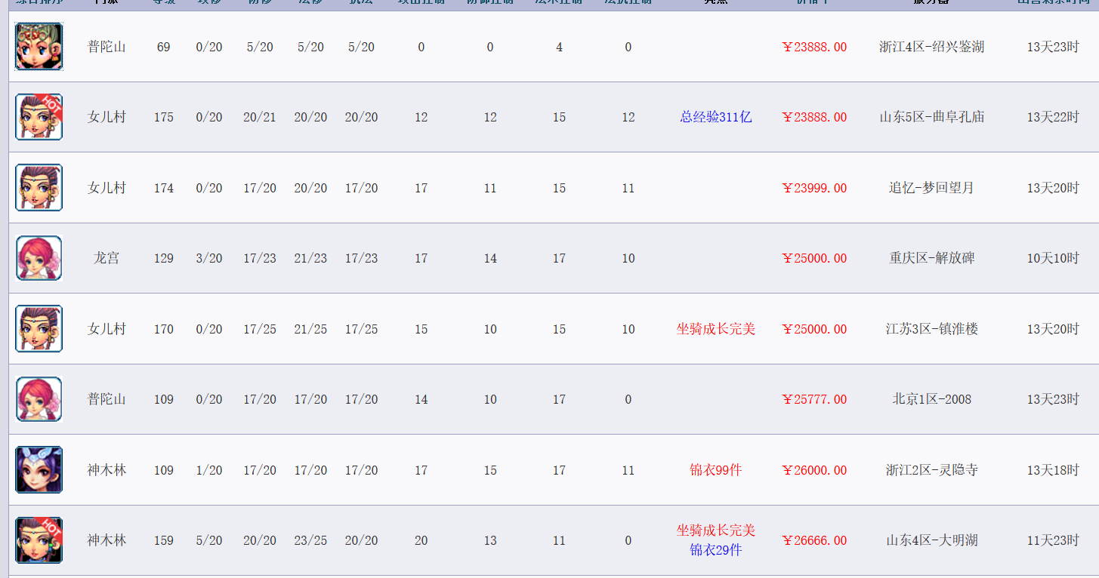Click the cultivation value 1/20
The image size is (1099, 578).
pyautogui.click(x=209, y=470)
